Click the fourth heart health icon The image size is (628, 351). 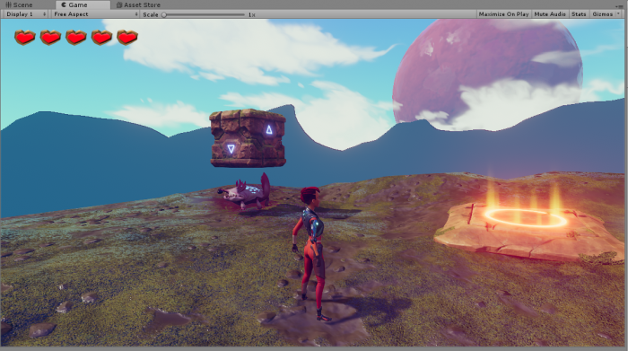coord(101,38)
